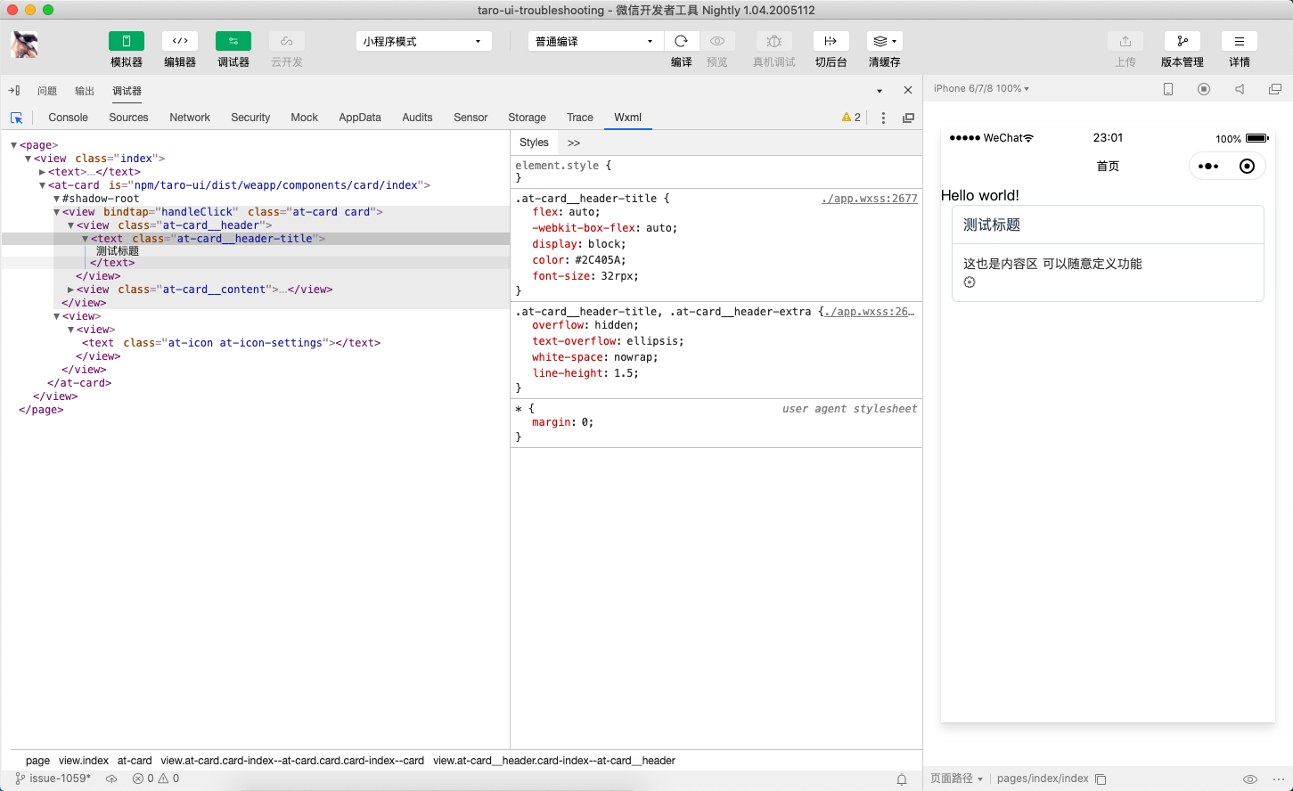Click the simulator phone device icon
1293x791 pixels.
pos(1168,89)
